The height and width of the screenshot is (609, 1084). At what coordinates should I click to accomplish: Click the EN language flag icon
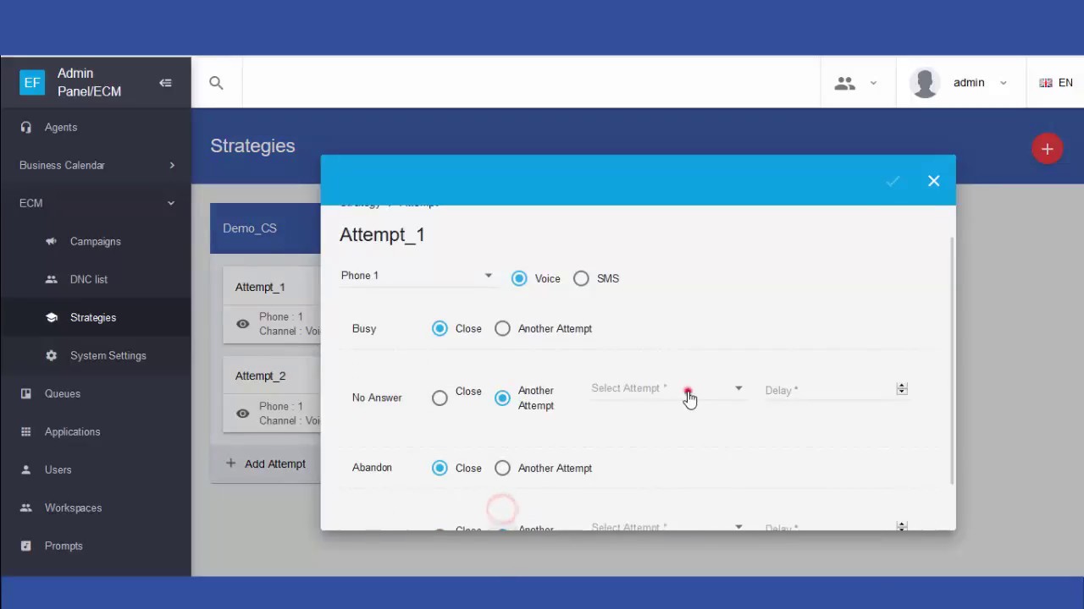[x=1046, y=83]
